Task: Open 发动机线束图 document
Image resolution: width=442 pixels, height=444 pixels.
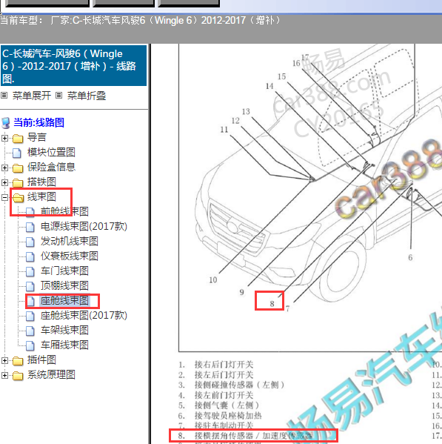Action: click(x=70, y=241)
